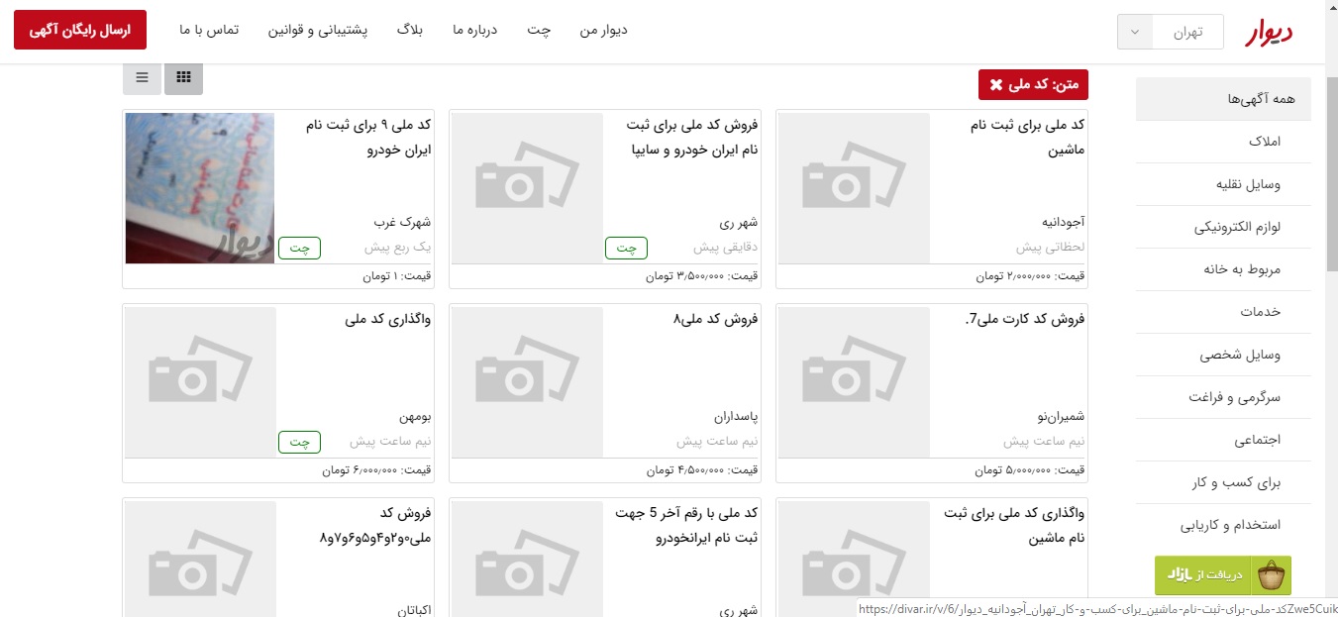Click price 'قیمت: ۲,۰۰۰,۰۰۰ تومان'
This screenshot has width=1338, height=617.
pyautogui.click(x=1030, y=276)
